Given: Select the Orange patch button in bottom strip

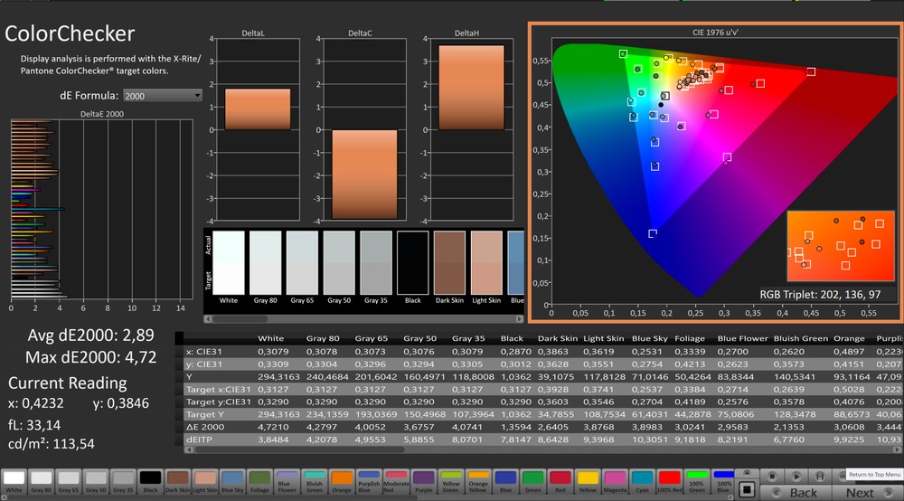Looking at the screenshot, I should [342, 481].
